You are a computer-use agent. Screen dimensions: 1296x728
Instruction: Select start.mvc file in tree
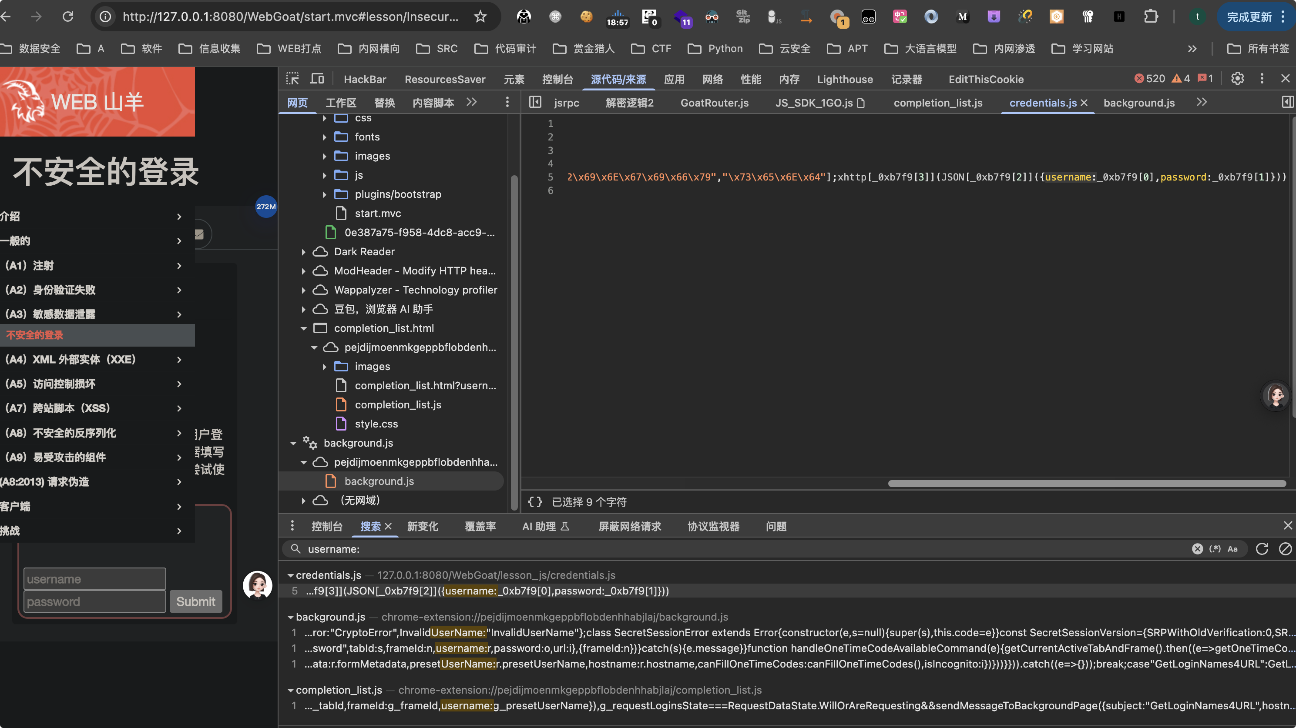pyautogui.click(x=377, y=213)
